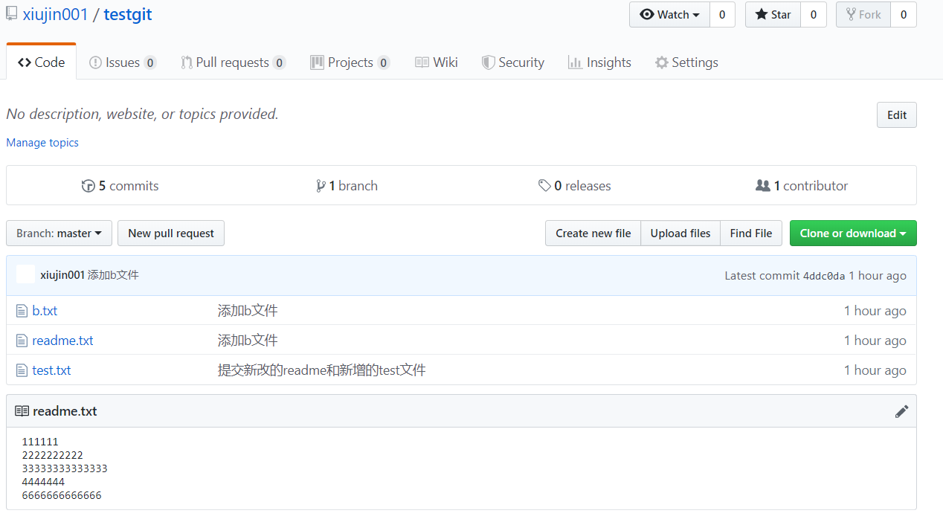Click the Manage topics link

pos(42,143)
